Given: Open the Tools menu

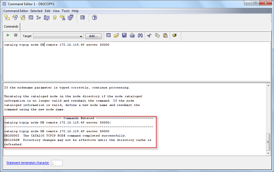Looking at the screenshot, I should (x=66, y=11).
